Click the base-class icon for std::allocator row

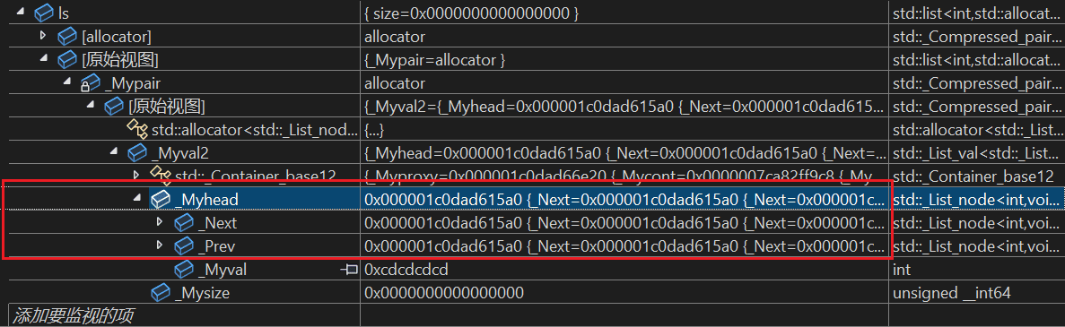(138, 129)
